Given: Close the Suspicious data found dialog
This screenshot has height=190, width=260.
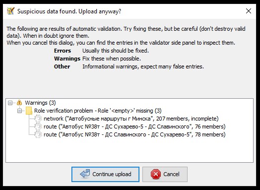Looking at the screenshot, I should (x=249, y=11).
